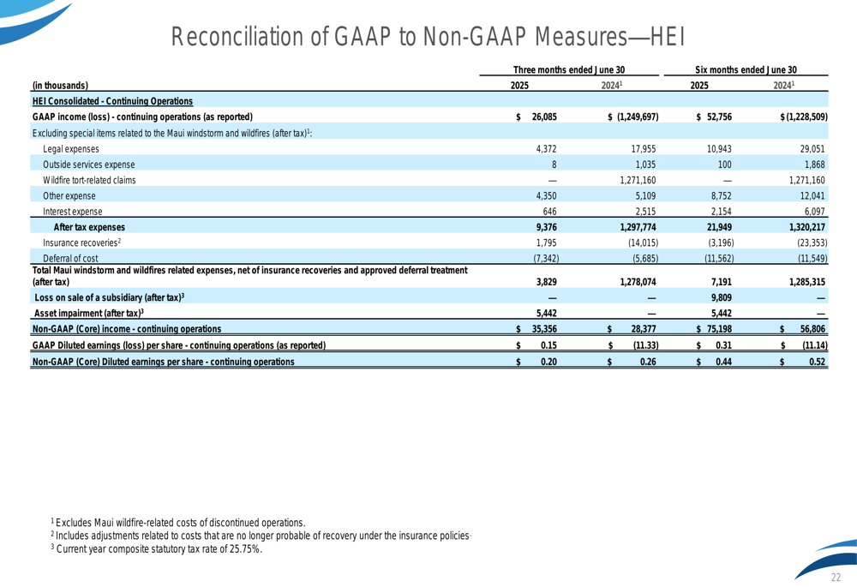857x587 pixels.
Task: Click the Other expense value 5,109
Action: 645,195
